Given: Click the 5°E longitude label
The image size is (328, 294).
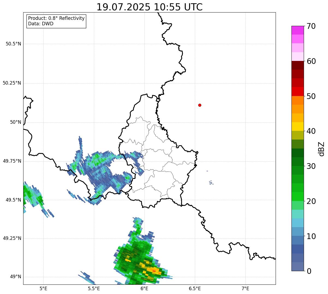Looking at the screenshot, I should pyautogui.click(x=43, y=288).
